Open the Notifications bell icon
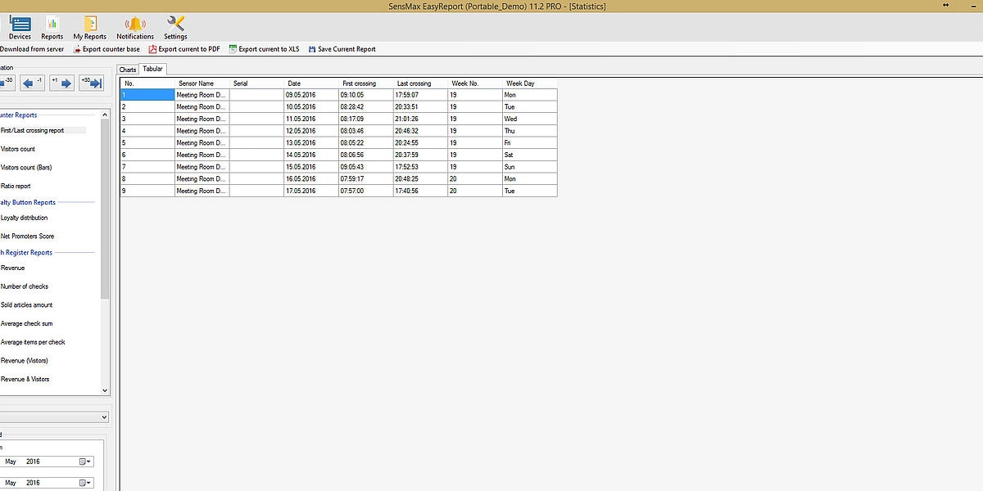The width and height of the screenshot is (983, 491). (135, 26)
